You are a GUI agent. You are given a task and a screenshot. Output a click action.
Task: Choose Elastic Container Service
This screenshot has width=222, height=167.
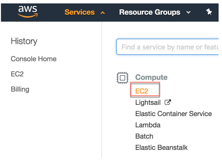(x=173, y=114)
